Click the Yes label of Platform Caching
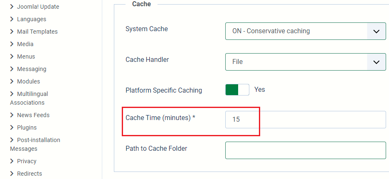 [x=260, y=90]
